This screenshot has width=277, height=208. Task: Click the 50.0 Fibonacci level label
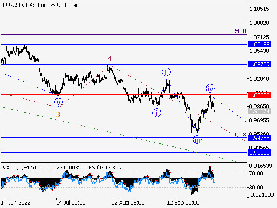pyautogui.click(x=241, y=31)
